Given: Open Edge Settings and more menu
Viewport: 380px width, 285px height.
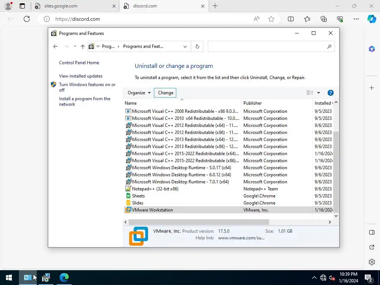Looking at the screenshot, I should [x=356, y=19].
